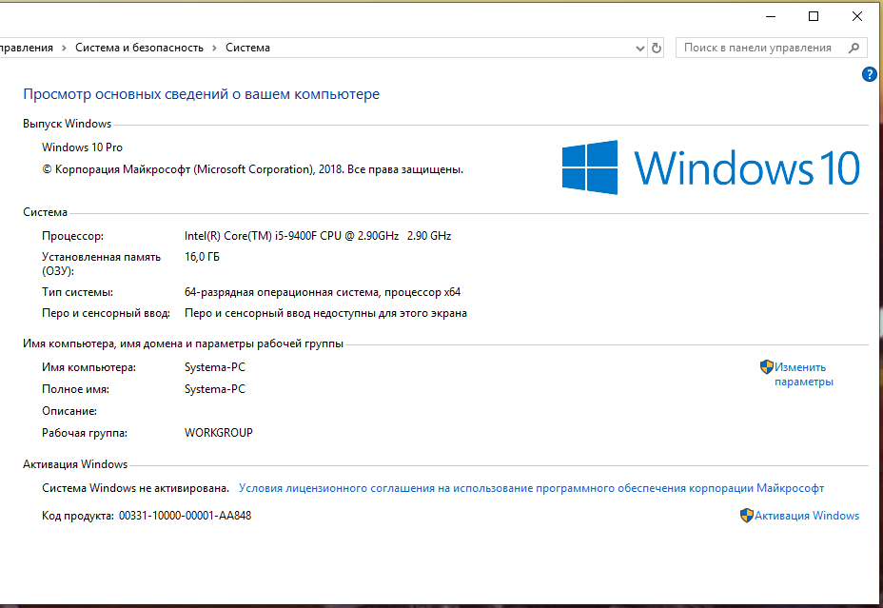Select the 64-разрядная операционная система value
883x608 pixels.
point(323,292)
